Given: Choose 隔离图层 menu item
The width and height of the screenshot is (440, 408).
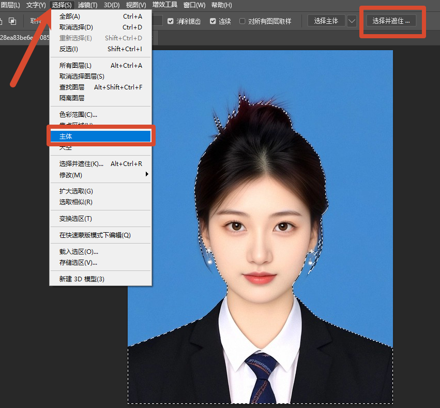Looking at the screenshot, I should coord(101,98).
